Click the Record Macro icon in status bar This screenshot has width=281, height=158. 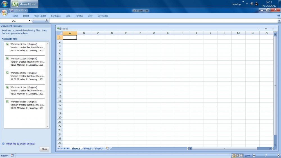tap(12, 155)
